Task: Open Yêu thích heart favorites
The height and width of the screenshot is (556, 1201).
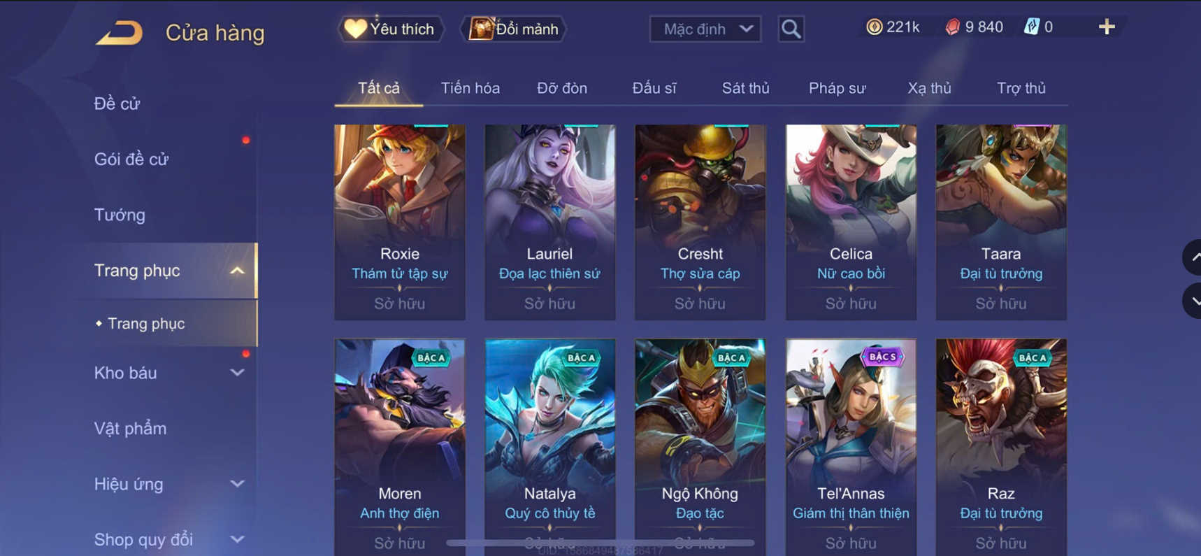Action: tap(391, 29)
